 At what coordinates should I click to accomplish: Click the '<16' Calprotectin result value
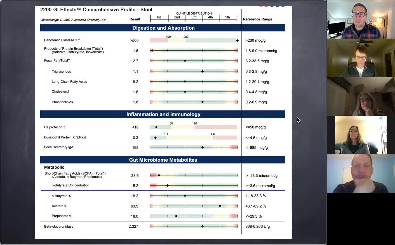click(135, 127)
